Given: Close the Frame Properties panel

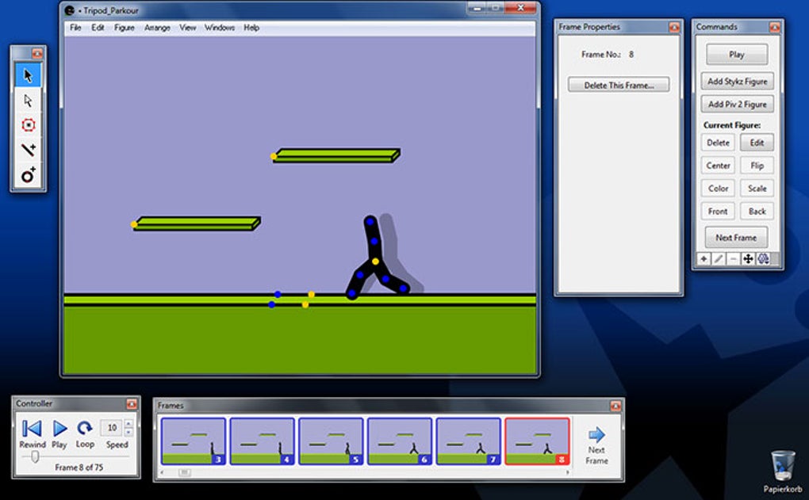Looking at the screenshot, I should click(674, 27).
